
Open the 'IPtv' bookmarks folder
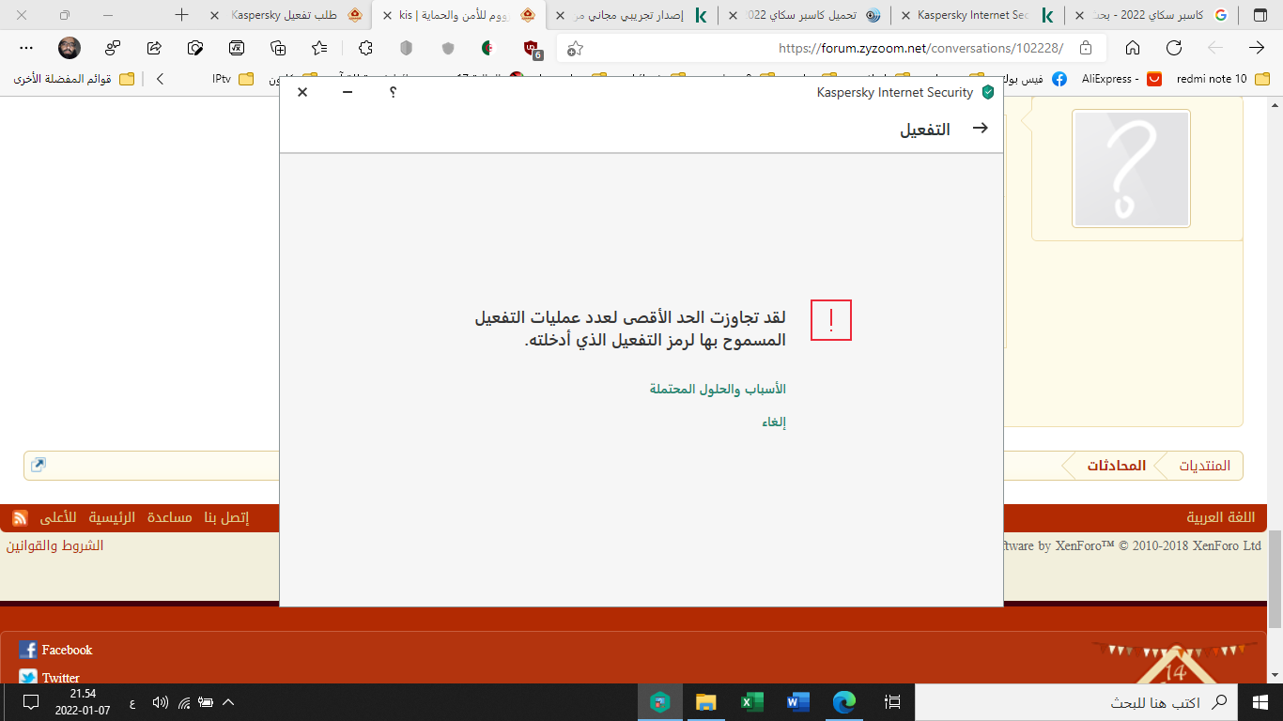point(233,79)
